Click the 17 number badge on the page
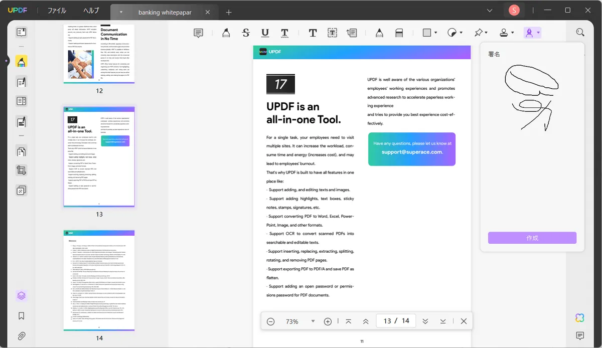The width and height of the screenshot is (602, 348). tap(280, 84)
